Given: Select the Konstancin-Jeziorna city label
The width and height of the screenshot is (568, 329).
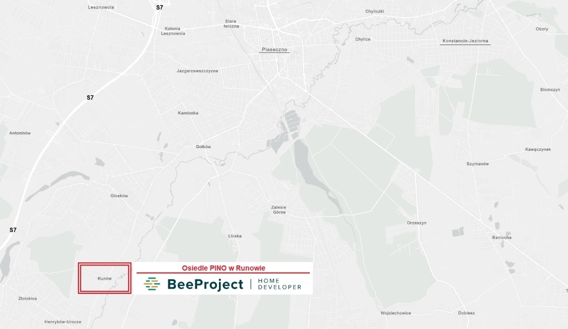Looking at the screenshot, I should [465, 41].
